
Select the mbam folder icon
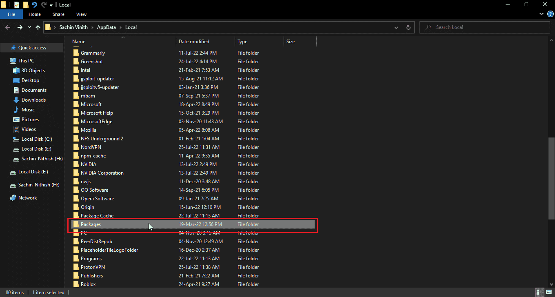pyautogui.click(x=75, y=96)
